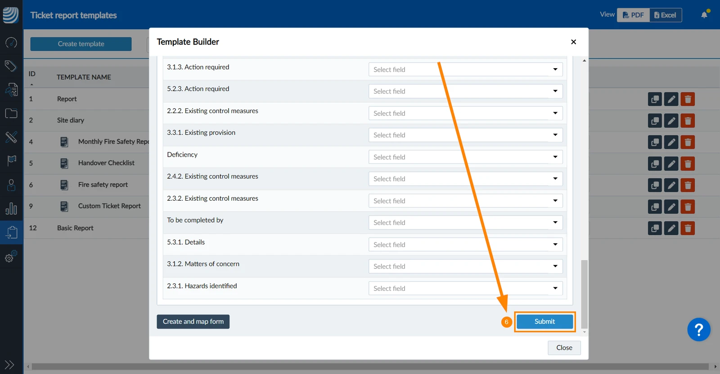Delete the Handover Checklist template
The height and width of the screenshot is (374, 720).
tap(688, 164)
